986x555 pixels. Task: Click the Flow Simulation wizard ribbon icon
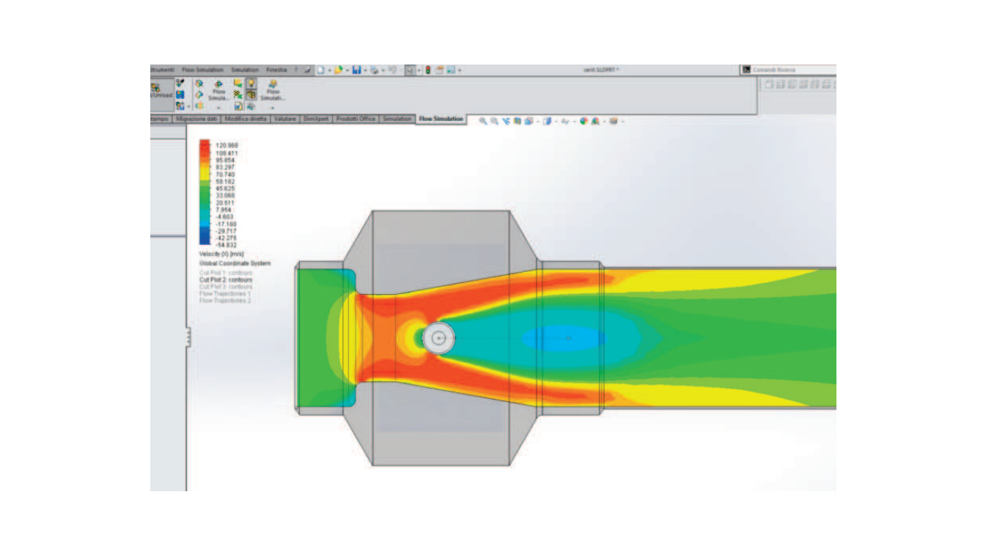[218, 85]
